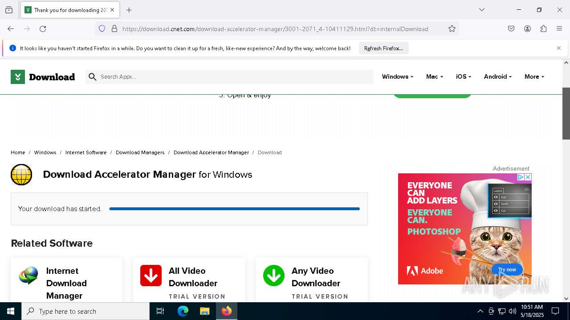The image size is (570, 320).
Task: Save page to Pocket
Action: pos(511,29)
